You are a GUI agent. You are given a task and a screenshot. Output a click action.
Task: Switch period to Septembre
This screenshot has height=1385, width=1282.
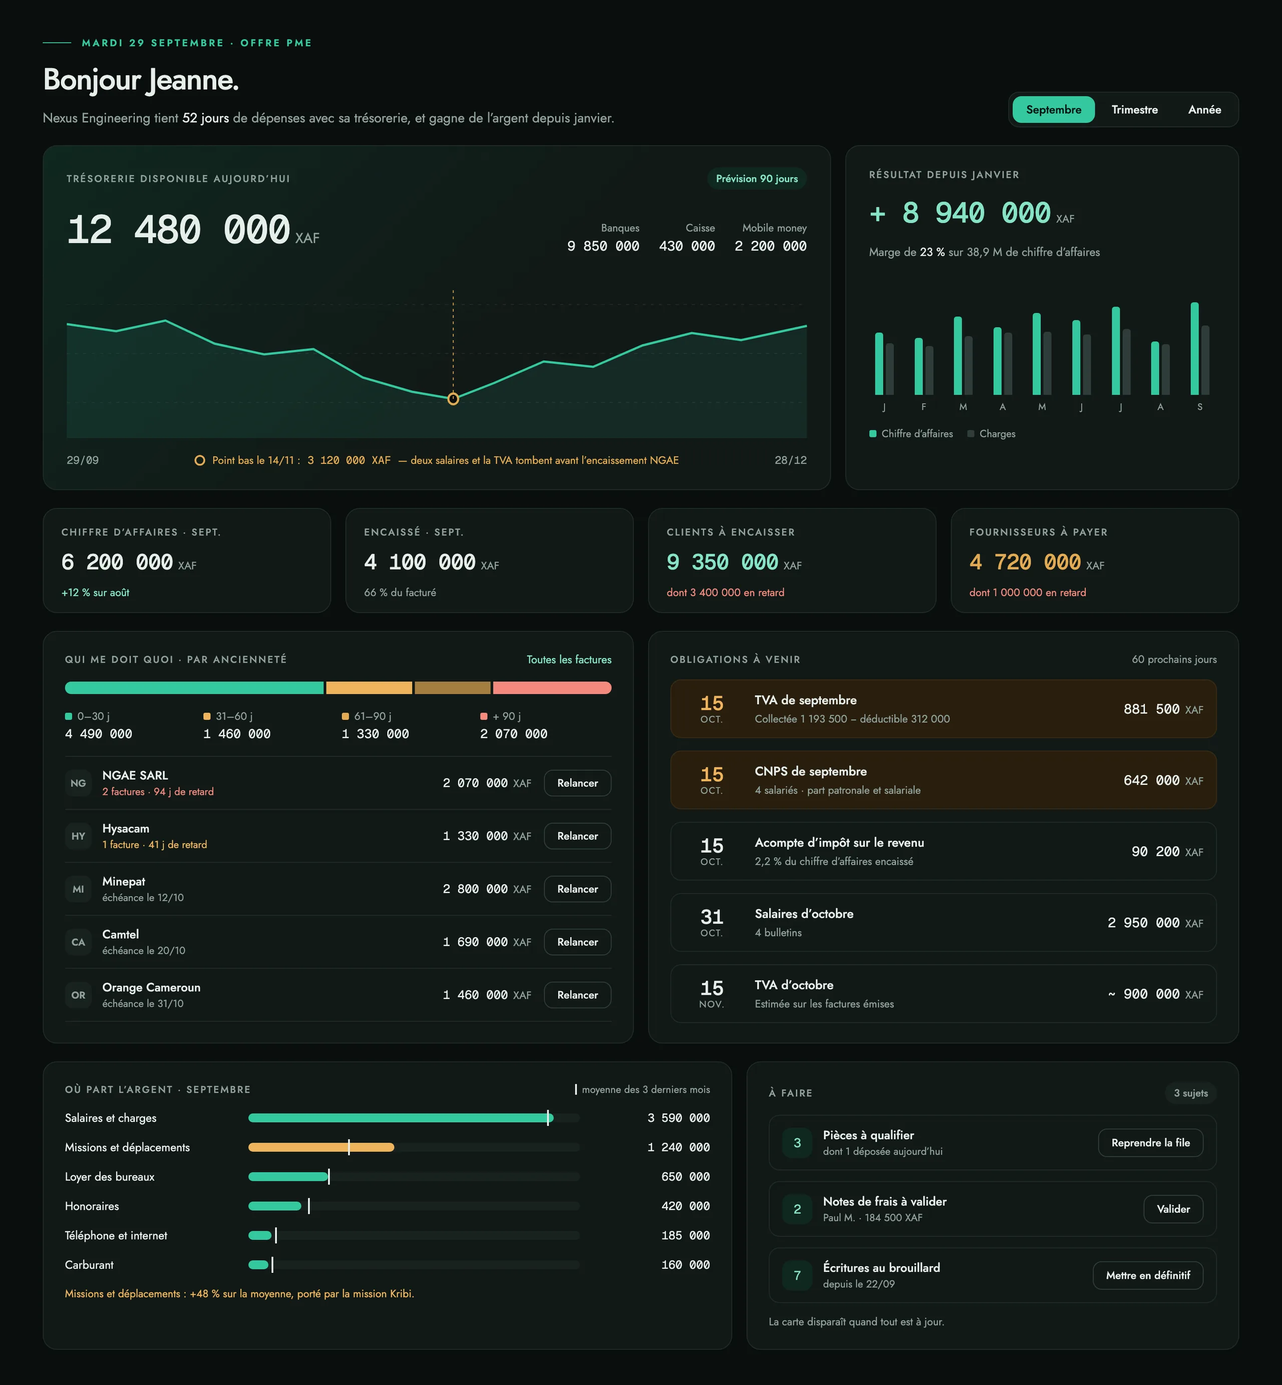click(x=1053, y=110)
